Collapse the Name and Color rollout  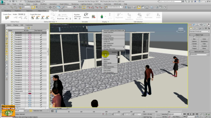coord(199,51)
